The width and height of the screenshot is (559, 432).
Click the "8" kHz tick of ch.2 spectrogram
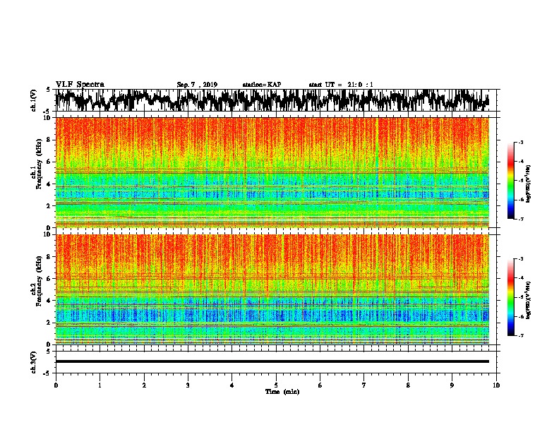pyautogui.click(x=49, y=257)
